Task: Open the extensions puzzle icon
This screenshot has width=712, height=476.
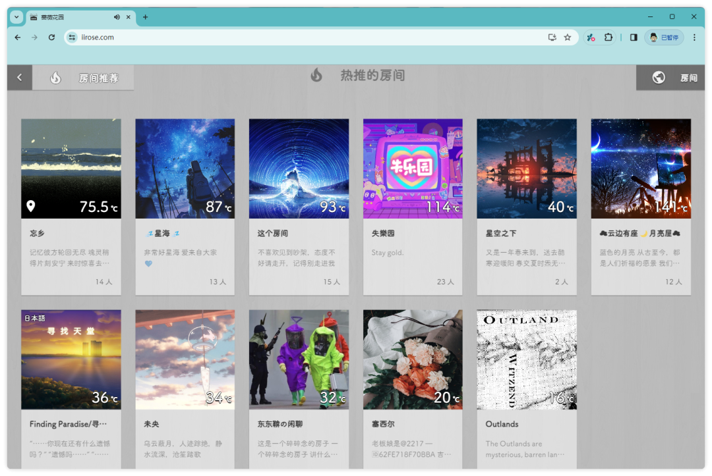Action: point(608,37)
